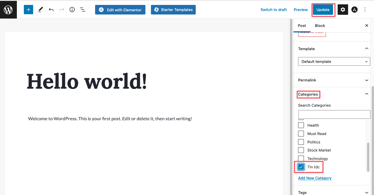Tick the Stock Market category
This screenshot has width=374, height=195.
301,150
